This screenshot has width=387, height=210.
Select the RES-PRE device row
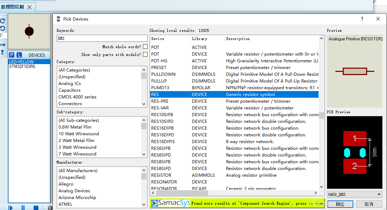[x=234, y=101]
